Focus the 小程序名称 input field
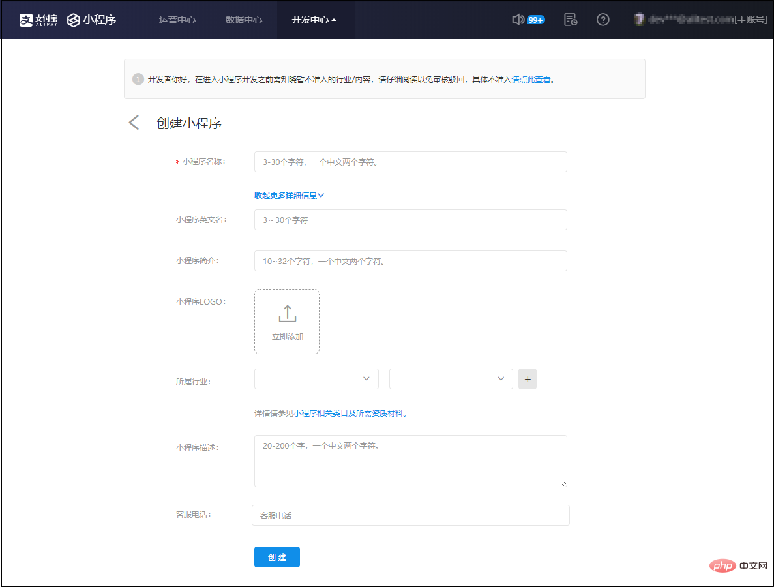Screen dimensions: 774x587 (x=411, y=162)
